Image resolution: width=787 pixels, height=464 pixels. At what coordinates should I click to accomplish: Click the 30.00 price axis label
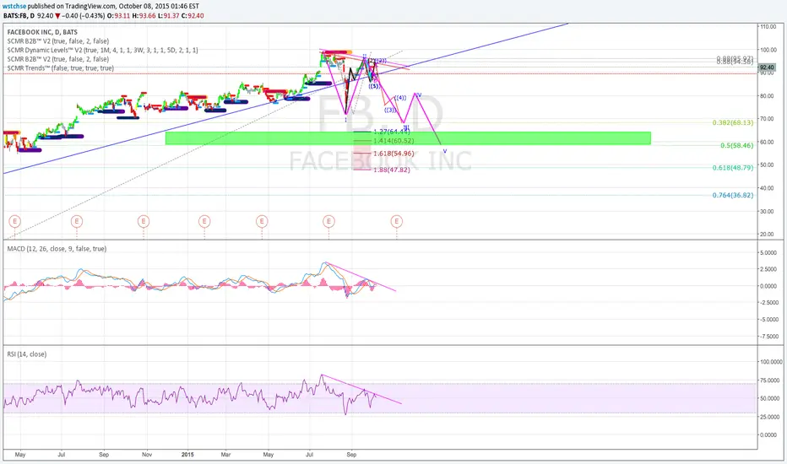[x=768, y=211]
